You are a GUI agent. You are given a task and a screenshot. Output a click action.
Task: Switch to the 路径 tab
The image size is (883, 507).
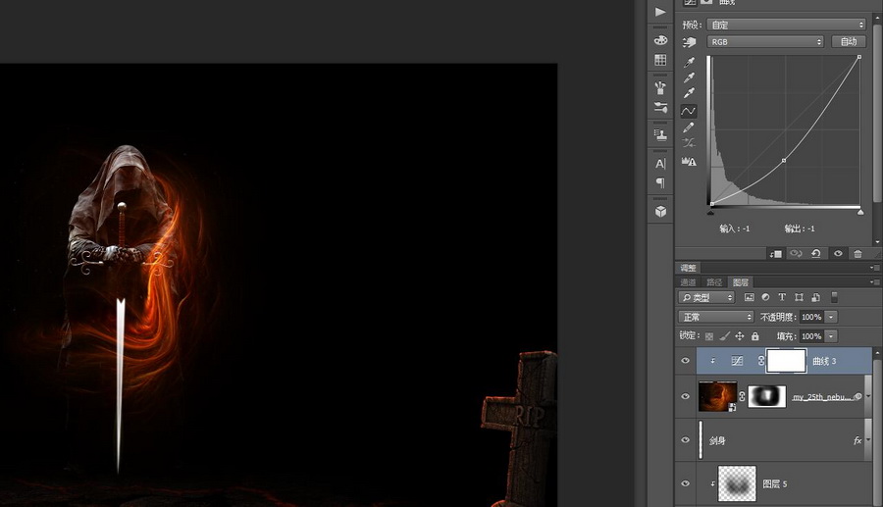(x=714, y=282)
